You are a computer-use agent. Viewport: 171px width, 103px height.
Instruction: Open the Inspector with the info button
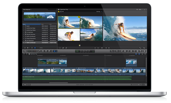point(144,51)
